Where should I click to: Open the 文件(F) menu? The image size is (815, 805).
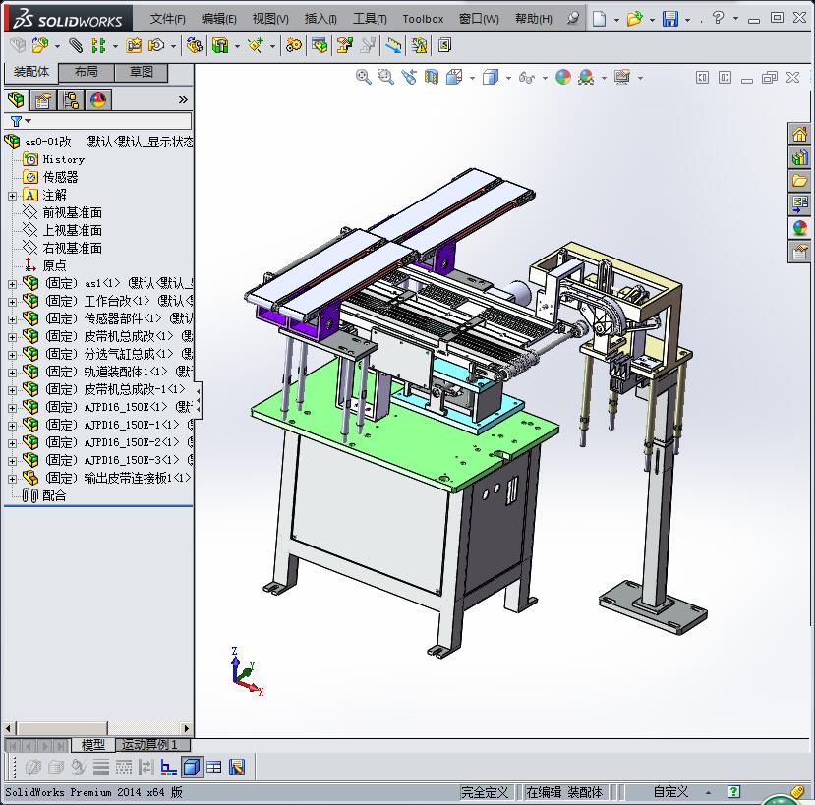pyautogui.click(x=167, y=19)
